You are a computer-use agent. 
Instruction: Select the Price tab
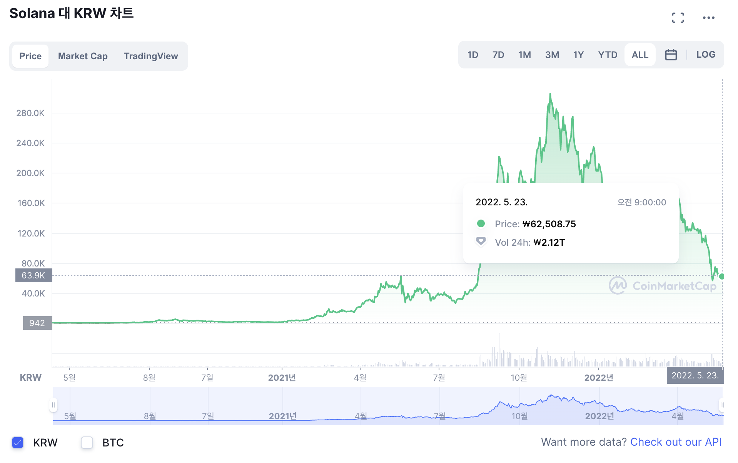tap(30, 56)
